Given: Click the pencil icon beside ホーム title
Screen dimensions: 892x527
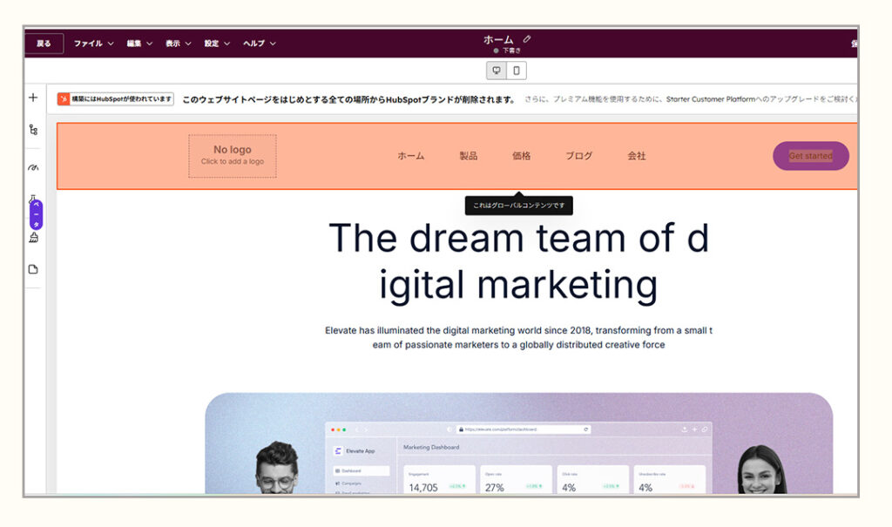Looking at the screenshot, I should 527,39.
